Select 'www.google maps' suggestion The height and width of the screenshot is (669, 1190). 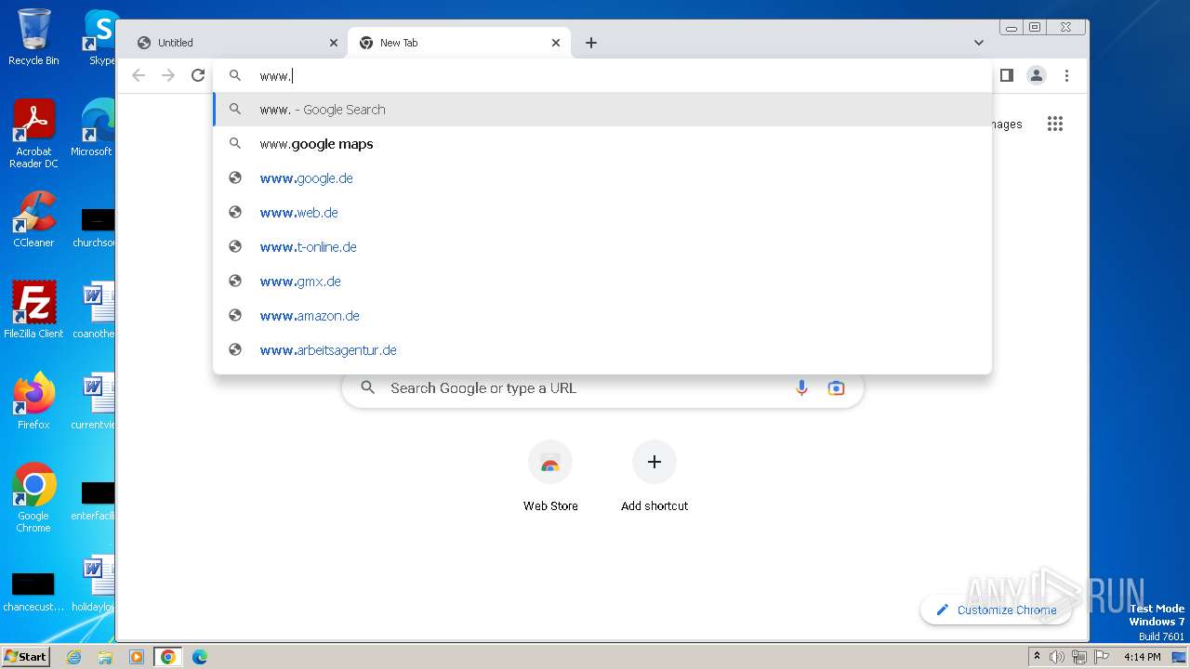coord(602,144)
